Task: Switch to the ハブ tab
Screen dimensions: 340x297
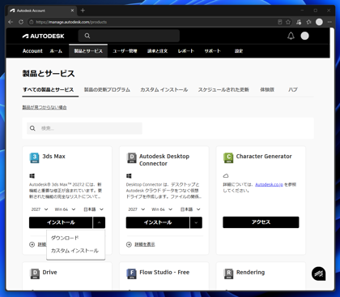Action: [293, 89]
